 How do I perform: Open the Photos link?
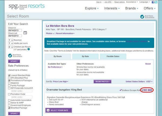(x=50, y=33)
